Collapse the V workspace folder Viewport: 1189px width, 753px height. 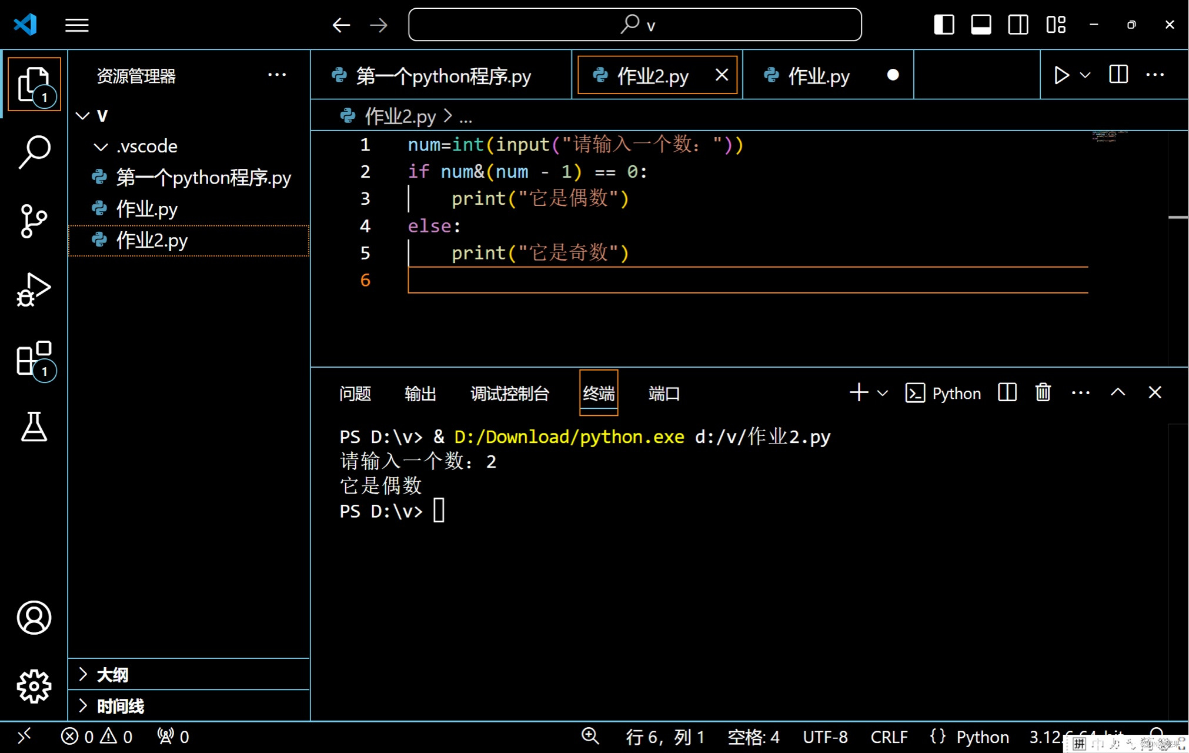click(83, 116)
